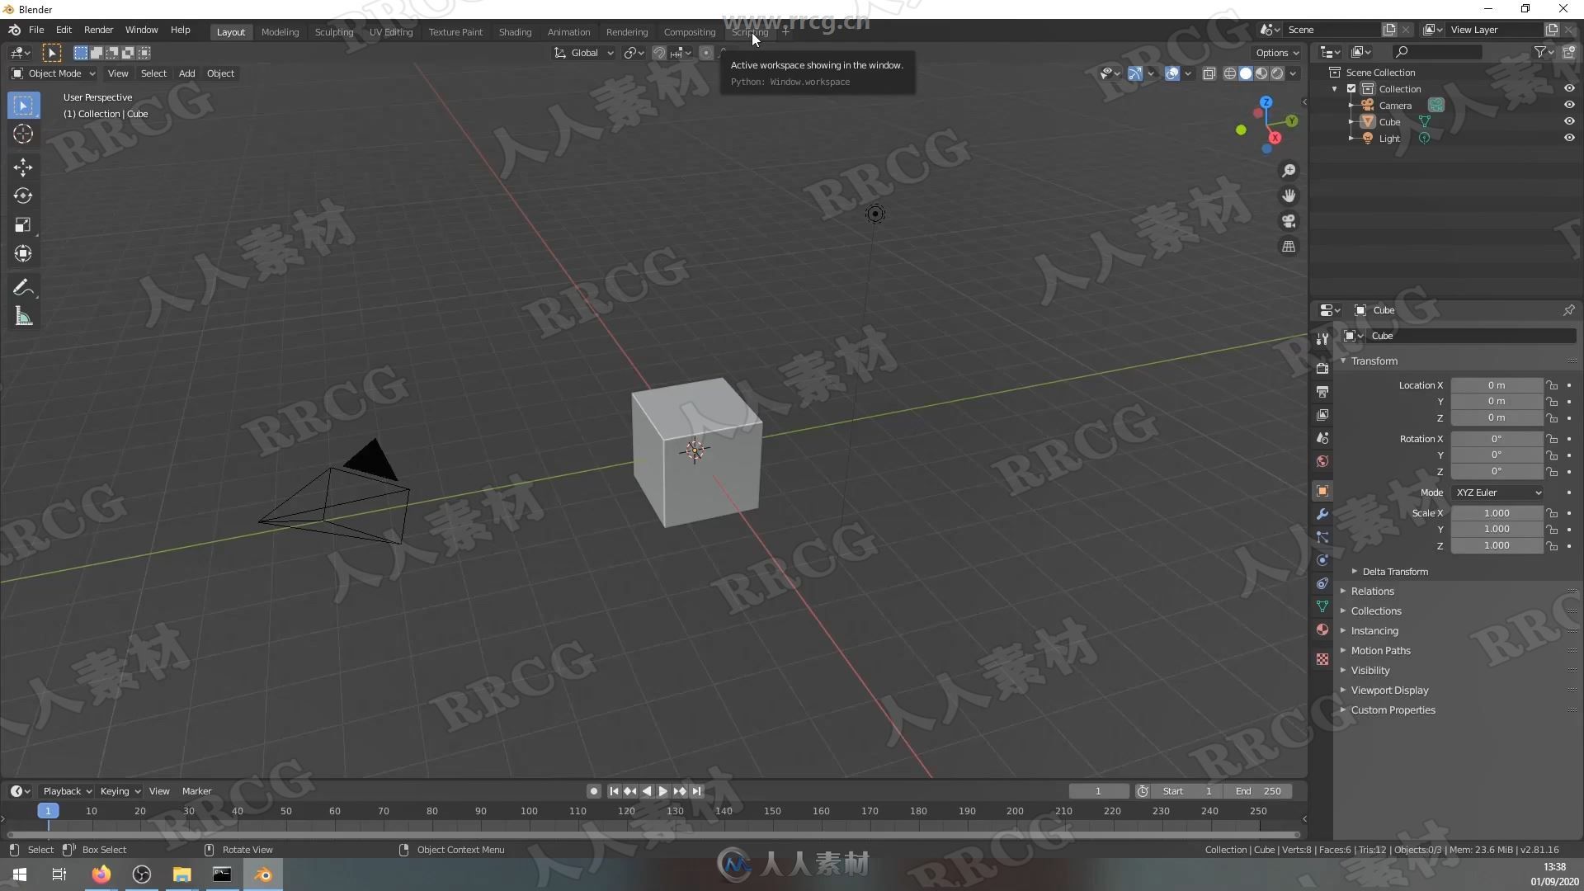Click the Measure tool icon
The image size is (1584, 891).
click(24, 317)
